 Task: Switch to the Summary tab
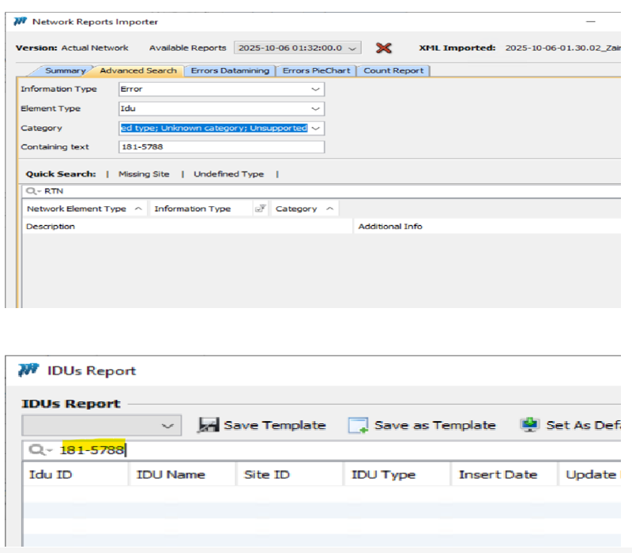(65, 70)
